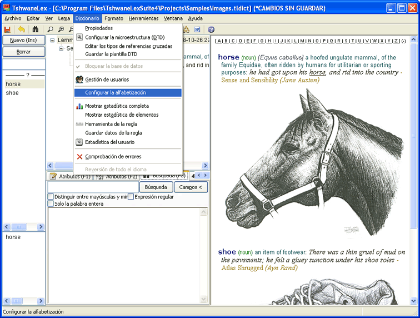Click the spell check ABC icon
The image size is (420, 318).
[x=187, y=29]
